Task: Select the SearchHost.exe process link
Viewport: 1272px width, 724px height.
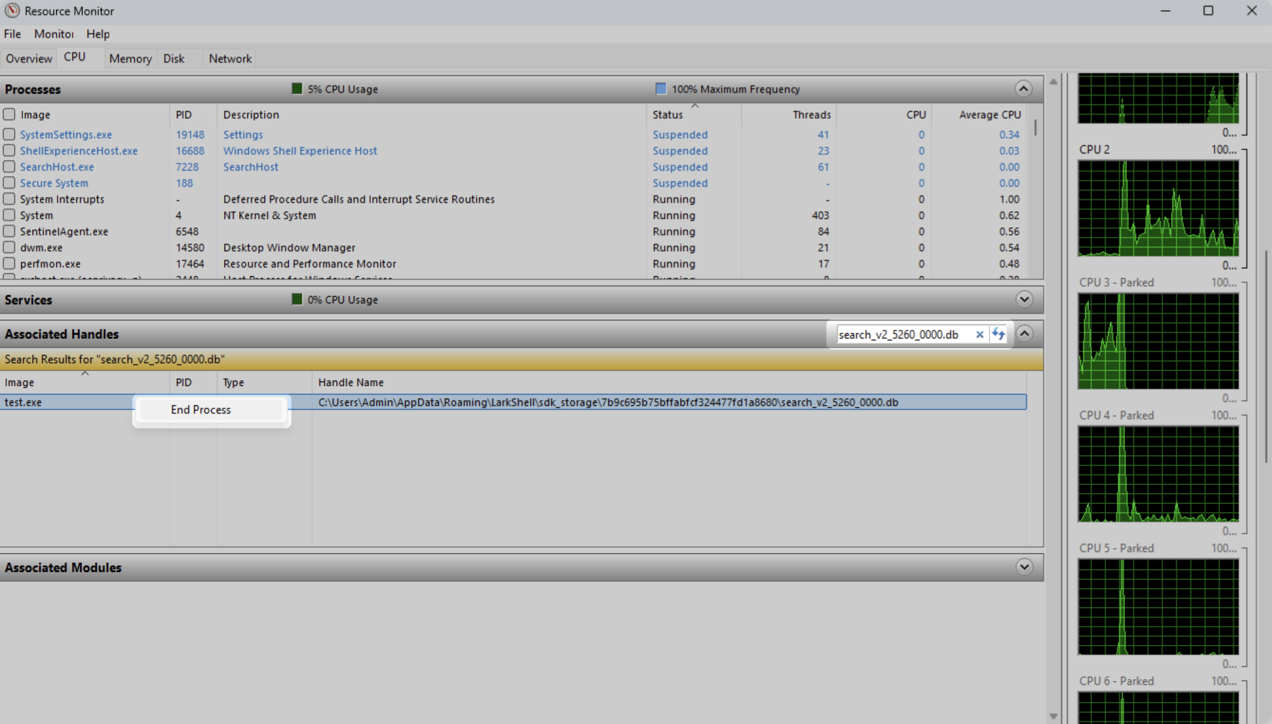Action: click(x=57, y=166)
